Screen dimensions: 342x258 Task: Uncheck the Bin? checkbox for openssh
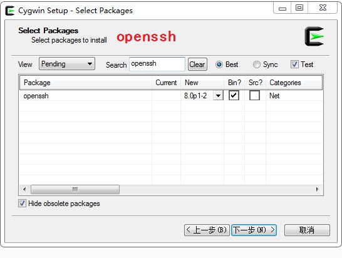point(234,96)
